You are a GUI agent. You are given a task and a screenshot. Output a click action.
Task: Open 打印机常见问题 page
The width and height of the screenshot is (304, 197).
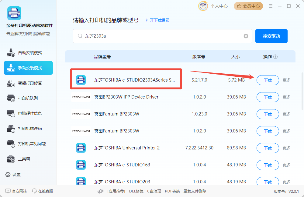pos(28,144)
